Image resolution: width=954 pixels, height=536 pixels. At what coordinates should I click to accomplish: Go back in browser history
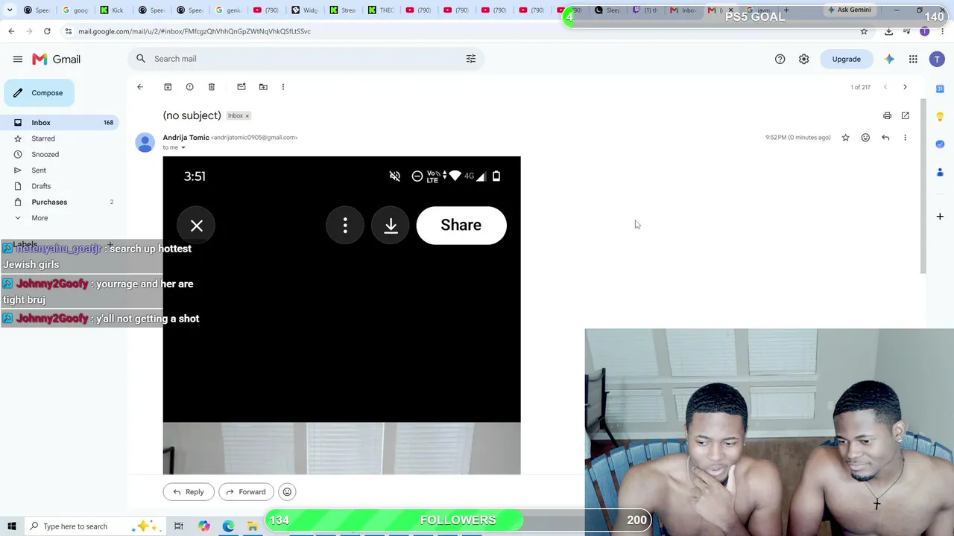(x=11, y=31)
